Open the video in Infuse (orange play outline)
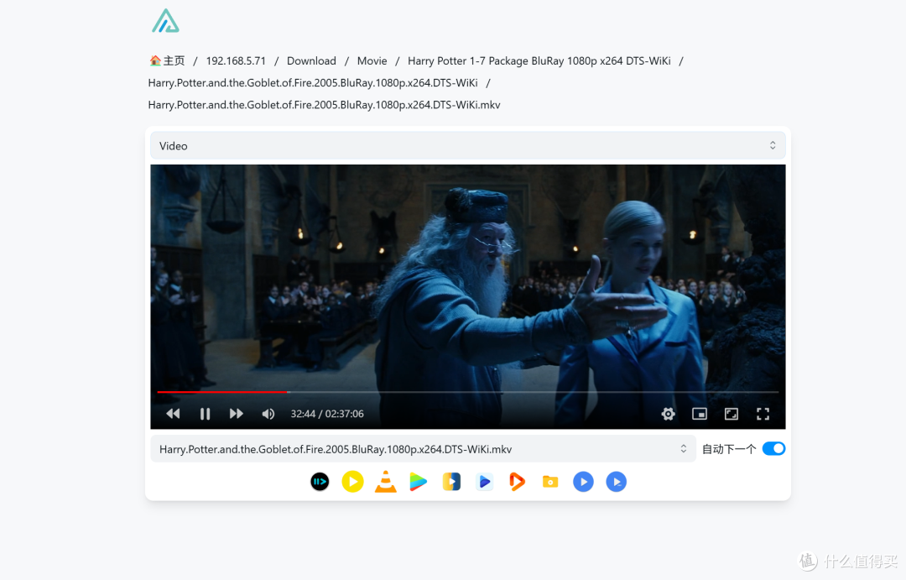Viewport: 906px width, 580px height. click(517, 482)
